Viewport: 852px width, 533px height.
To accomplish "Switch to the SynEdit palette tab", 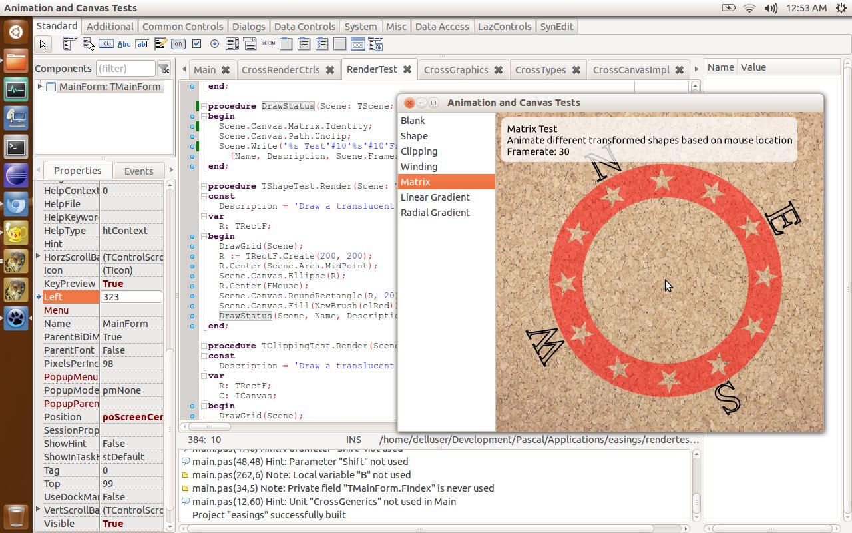I will pos(556,27).
